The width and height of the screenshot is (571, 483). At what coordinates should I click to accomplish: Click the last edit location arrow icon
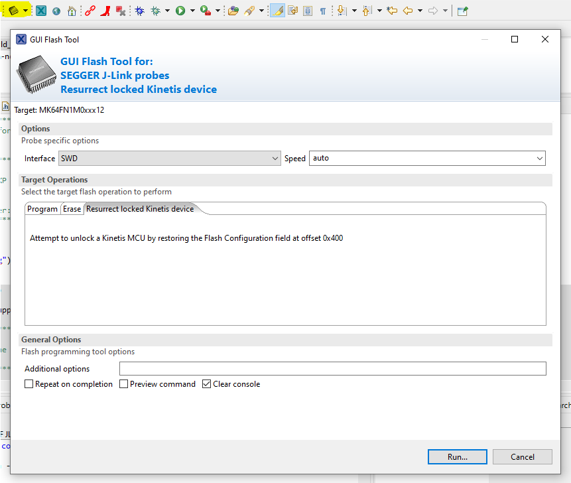click(x=392, y=11)
